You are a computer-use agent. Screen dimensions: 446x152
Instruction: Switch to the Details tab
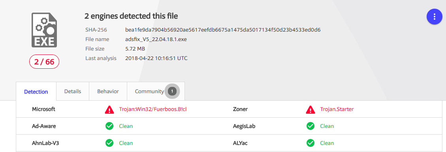pyautogui.click(x=73, y=92)
